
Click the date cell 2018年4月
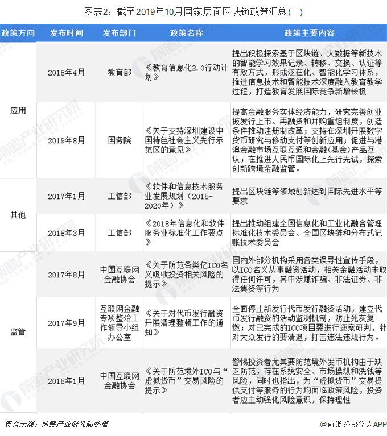(x=66, y=72)
